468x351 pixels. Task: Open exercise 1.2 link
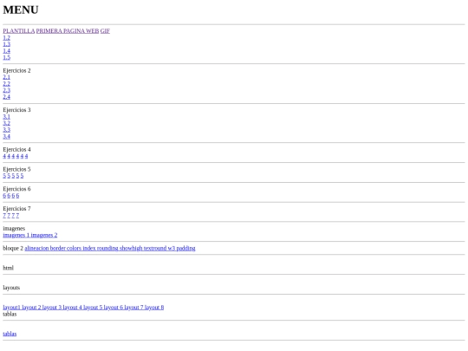[7, 37]
